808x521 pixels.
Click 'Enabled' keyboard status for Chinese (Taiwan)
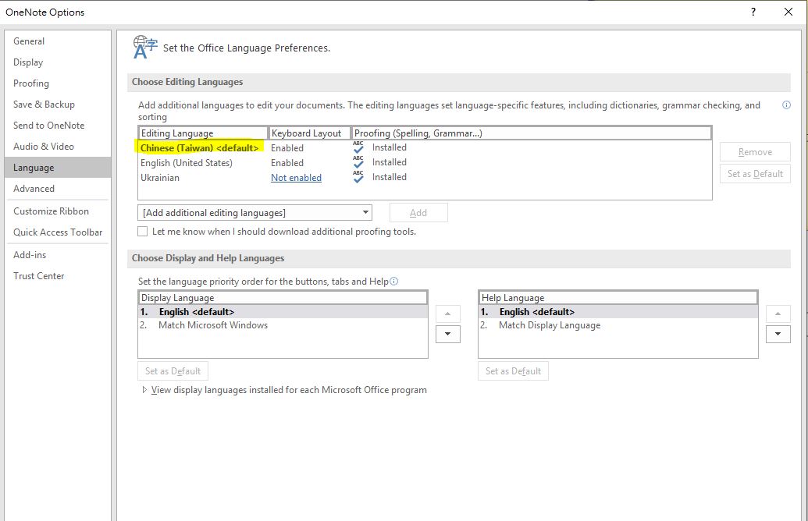287,147
